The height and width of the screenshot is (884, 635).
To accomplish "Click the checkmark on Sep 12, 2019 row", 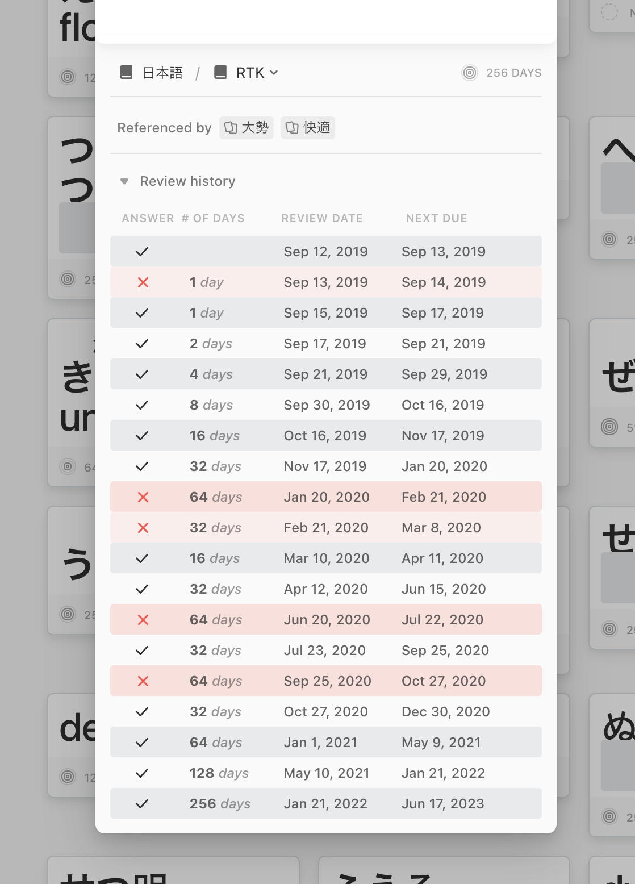I will (x=142, y=252).
